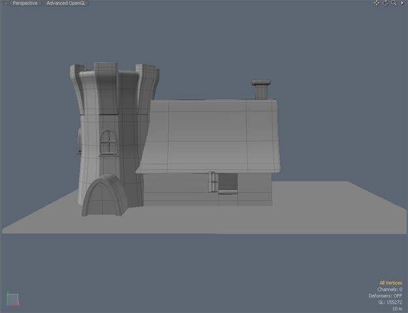Select the house's square window opening
Image resolution: width=408 pixels, height=313 pixels.
pyautogui.click(x=227, y=182)
